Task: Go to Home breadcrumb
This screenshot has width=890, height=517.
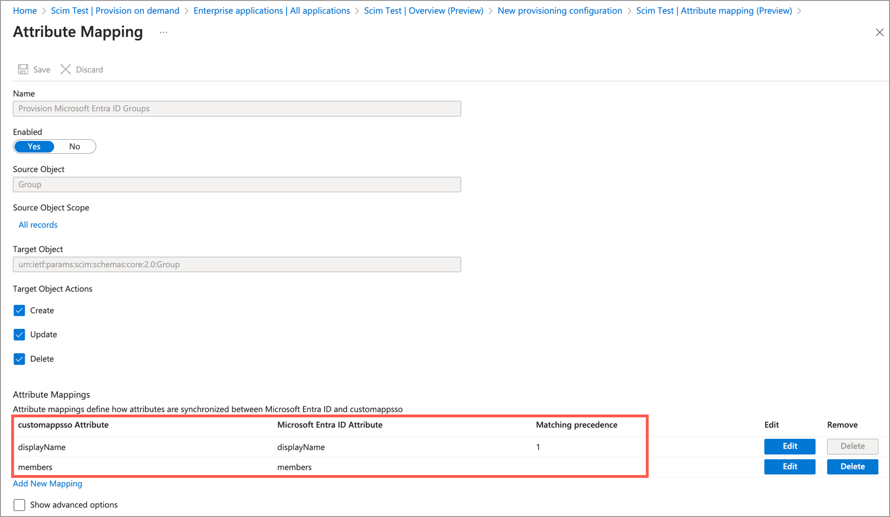Action: pos(25,11)
